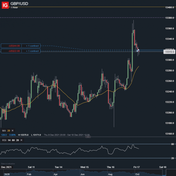The height and width of the screenshot is (176, 176).
Task: Click the 13400.0 orange level line label
Action: (170, 7)
